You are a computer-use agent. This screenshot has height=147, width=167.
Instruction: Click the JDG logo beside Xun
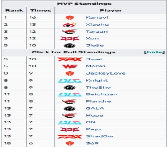click(x=70, y=39)
